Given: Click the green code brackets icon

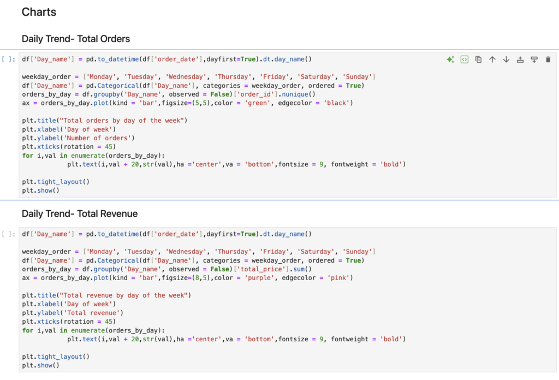Looking at the screenshot, I should [465, 60].
